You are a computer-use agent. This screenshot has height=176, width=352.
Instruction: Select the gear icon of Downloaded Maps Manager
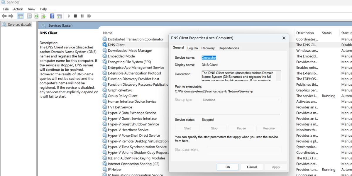click(105, 50)
